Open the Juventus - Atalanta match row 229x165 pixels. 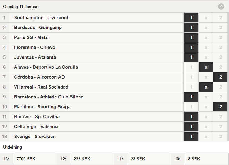[x=92, y=57]
